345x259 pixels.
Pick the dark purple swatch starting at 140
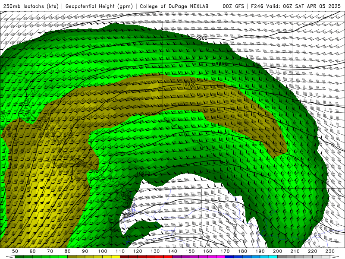[177, 256]
